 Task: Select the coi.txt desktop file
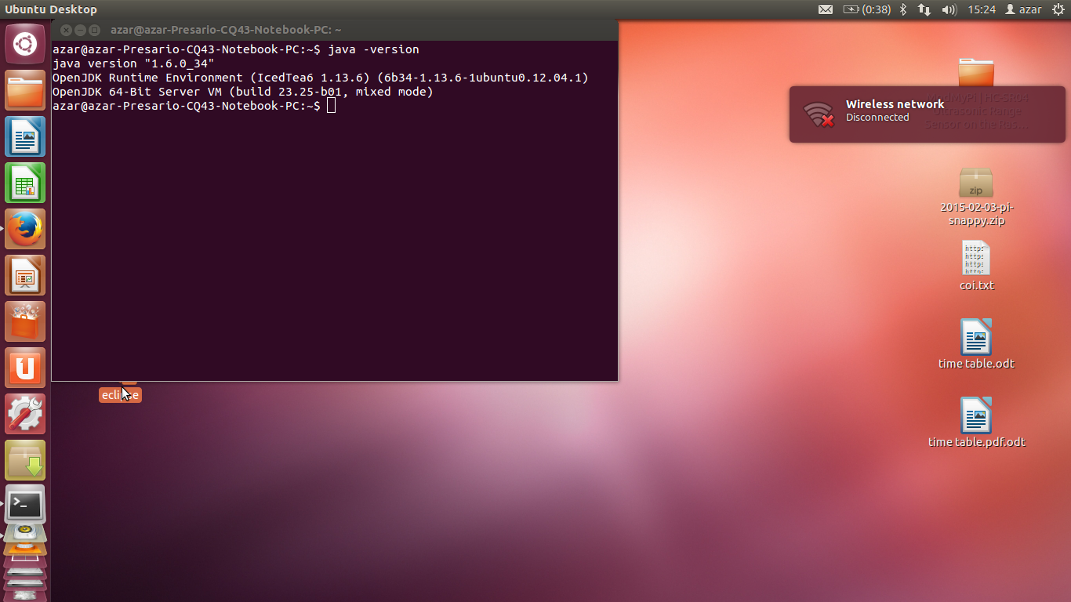(976, 266)
